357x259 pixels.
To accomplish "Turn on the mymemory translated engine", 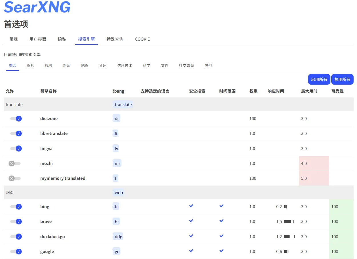I will 15,178.
